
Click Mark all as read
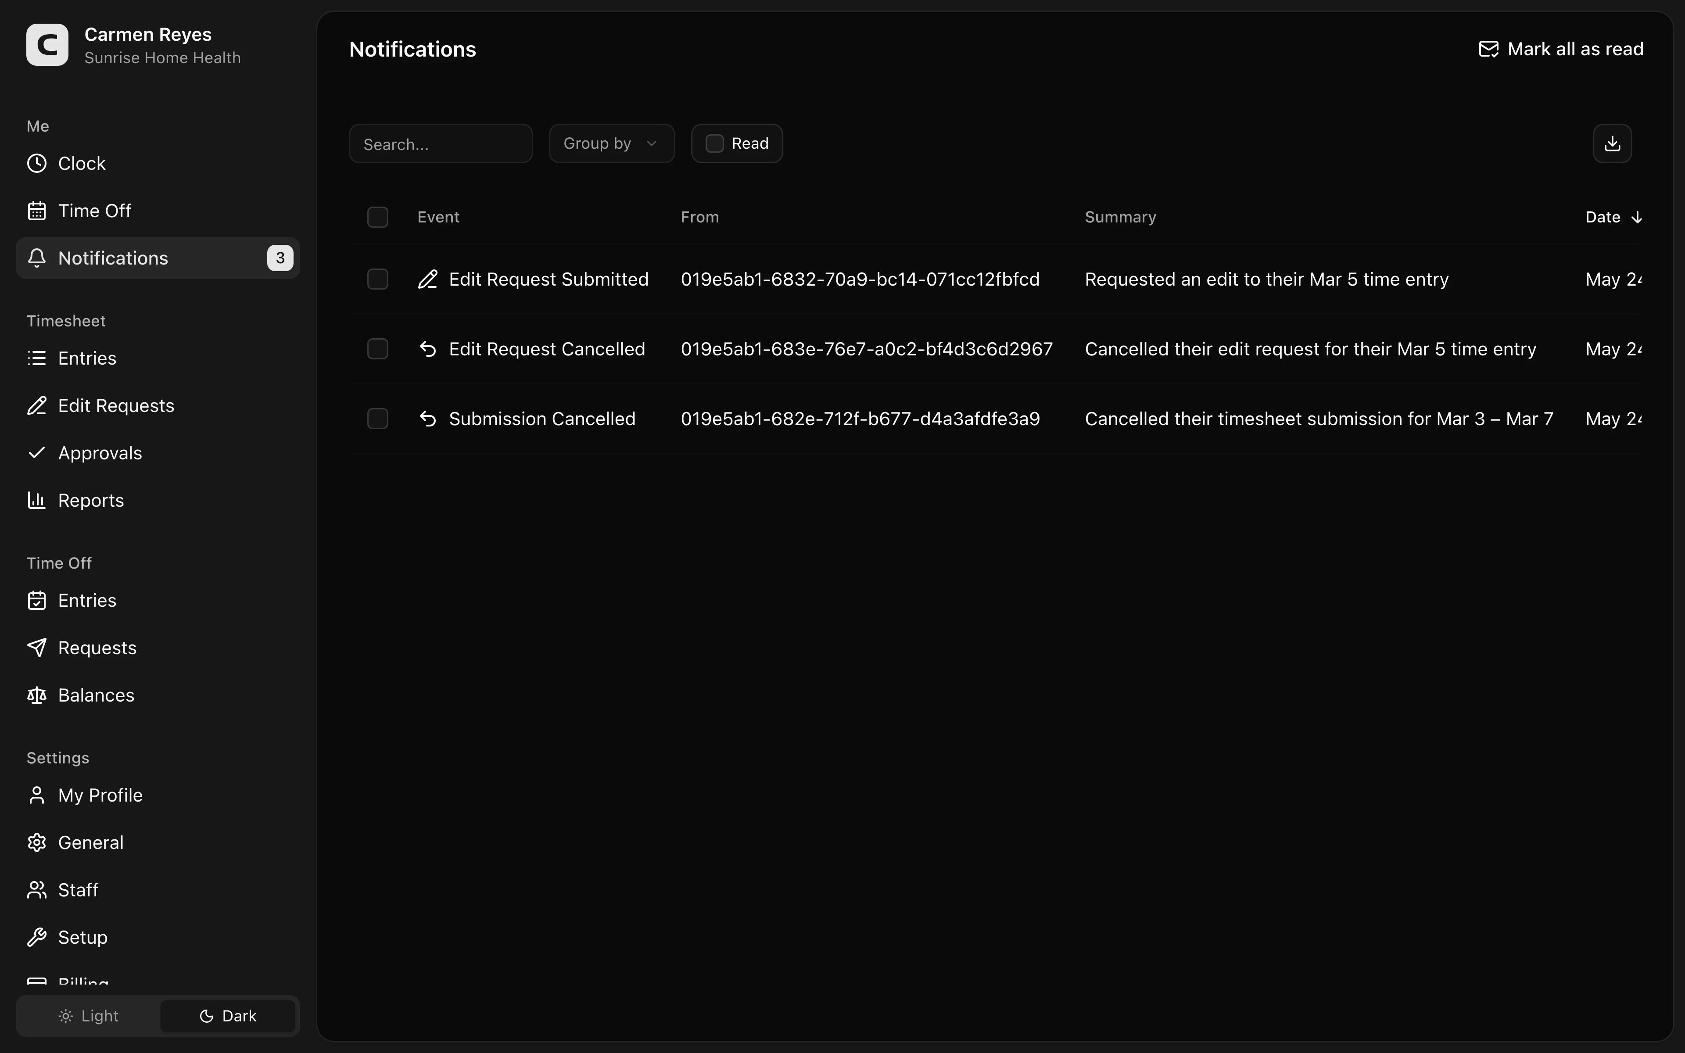[1560, 49]
